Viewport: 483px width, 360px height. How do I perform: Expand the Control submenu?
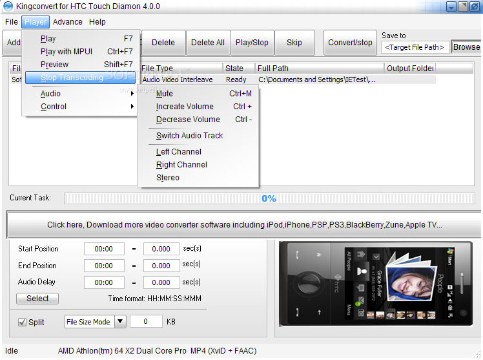pos(81,107)
